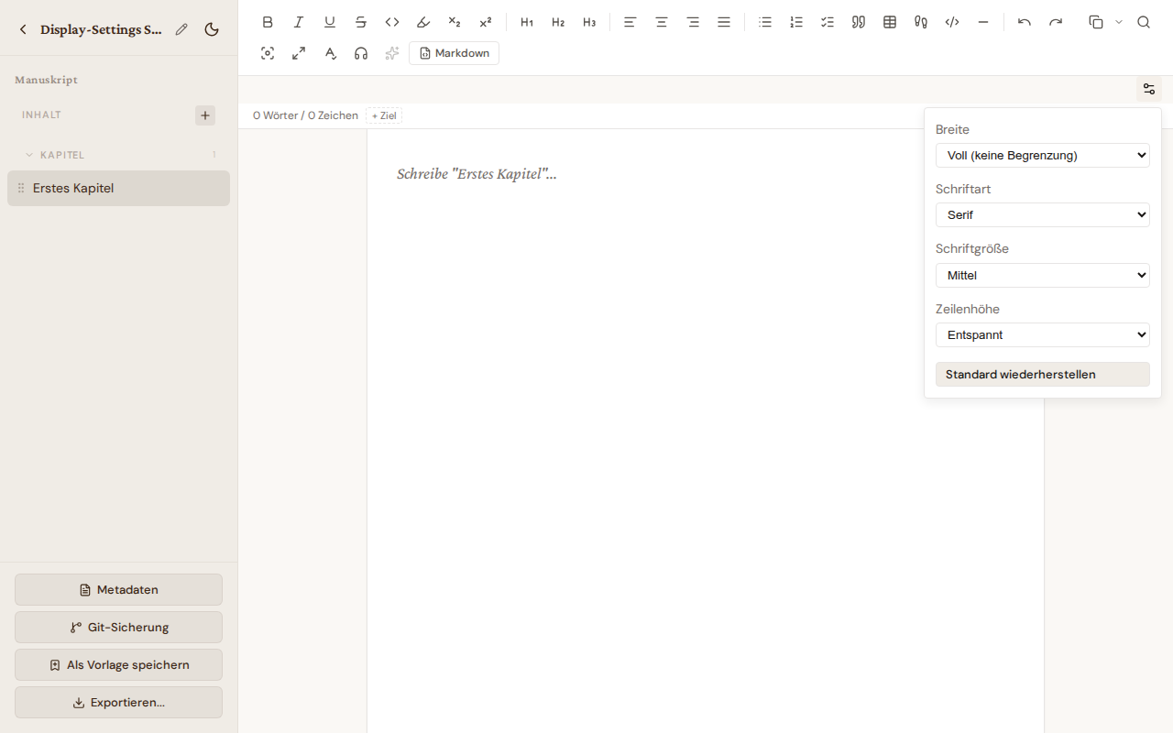This screenshot has height=733, width=1173.
Task: Undo last action
Action: pos(1025,22)
